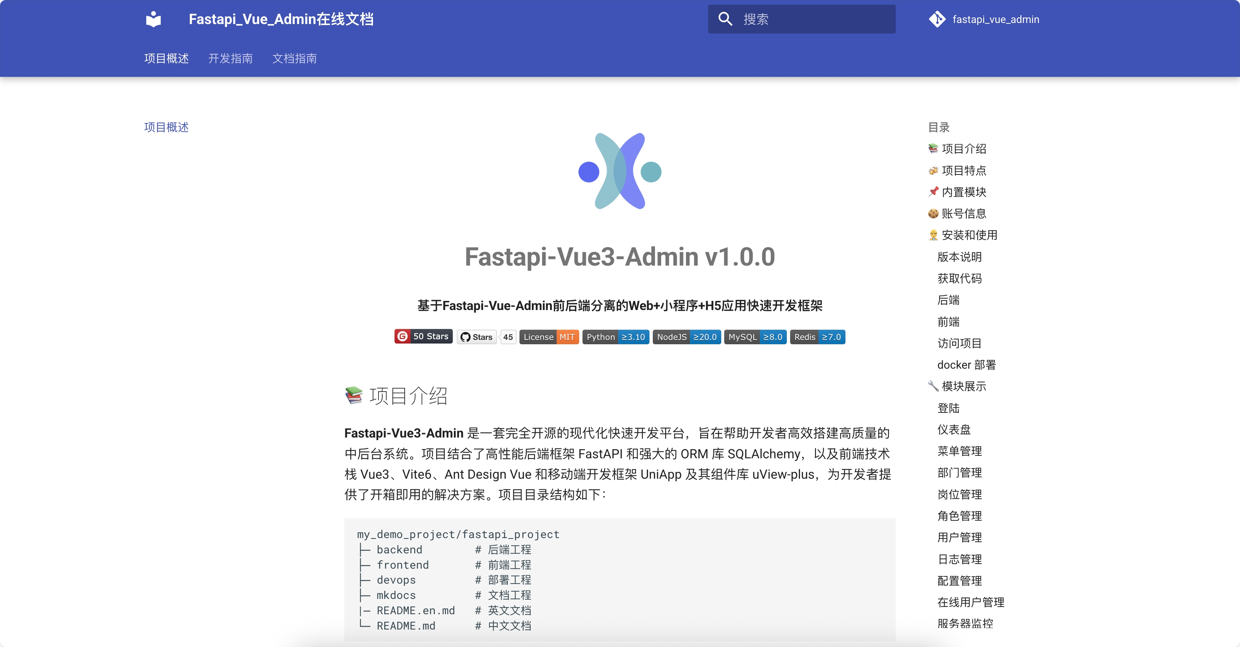
Task: Click the Redis ≥7.0 badge
Action: click(817, 337)
